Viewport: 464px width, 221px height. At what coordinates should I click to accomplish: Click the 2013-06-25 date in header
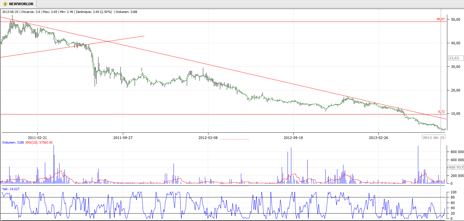click(x=10, y=12)
